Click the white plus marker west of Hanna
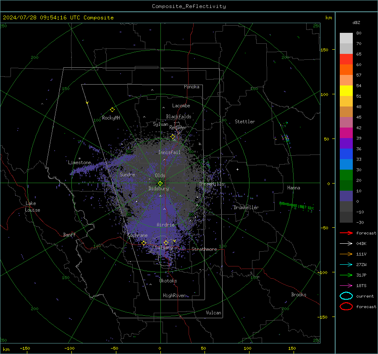378x354 pixels. pyautogui.click(x=237, y=169)
